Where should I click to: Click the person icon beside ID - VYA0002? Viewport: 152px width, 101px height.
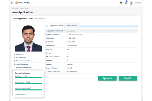click(x=14, y=58)
